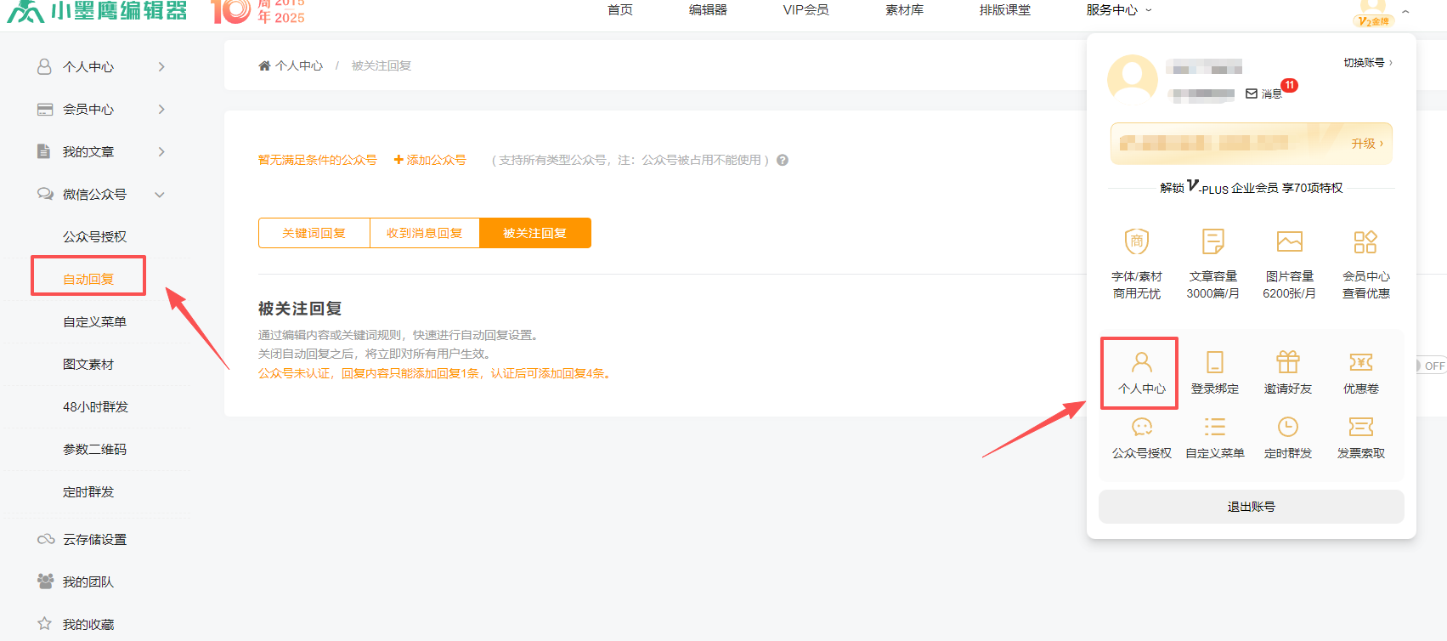Click 公众号授权 chat icon in popup
Screen dimensions: 1447x641
pos(1142,427)
